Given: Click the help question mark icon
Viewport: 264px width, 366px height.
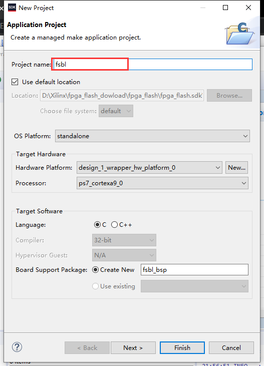Looking at the screenshot, I should point(17,347).
